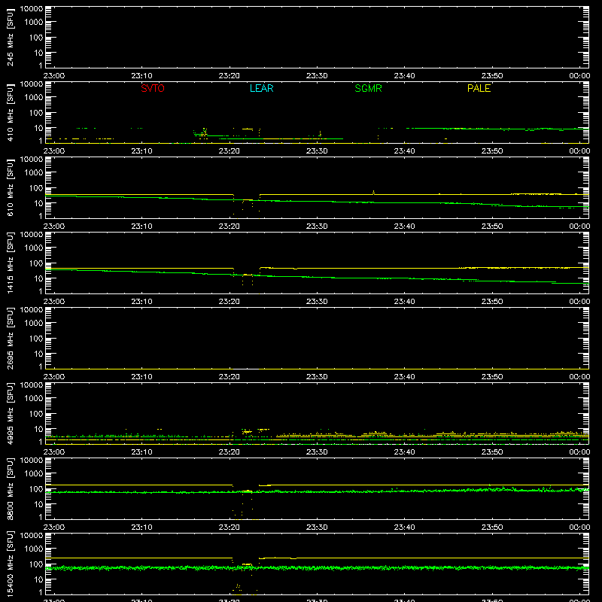Click the 23:00 tick of the 2695 MHz plot

54,377
